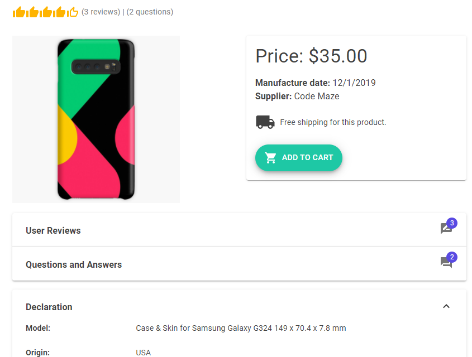Screen dimensions: 472x357
Task: Click the User Reviews comment icon
Action: 446,229
